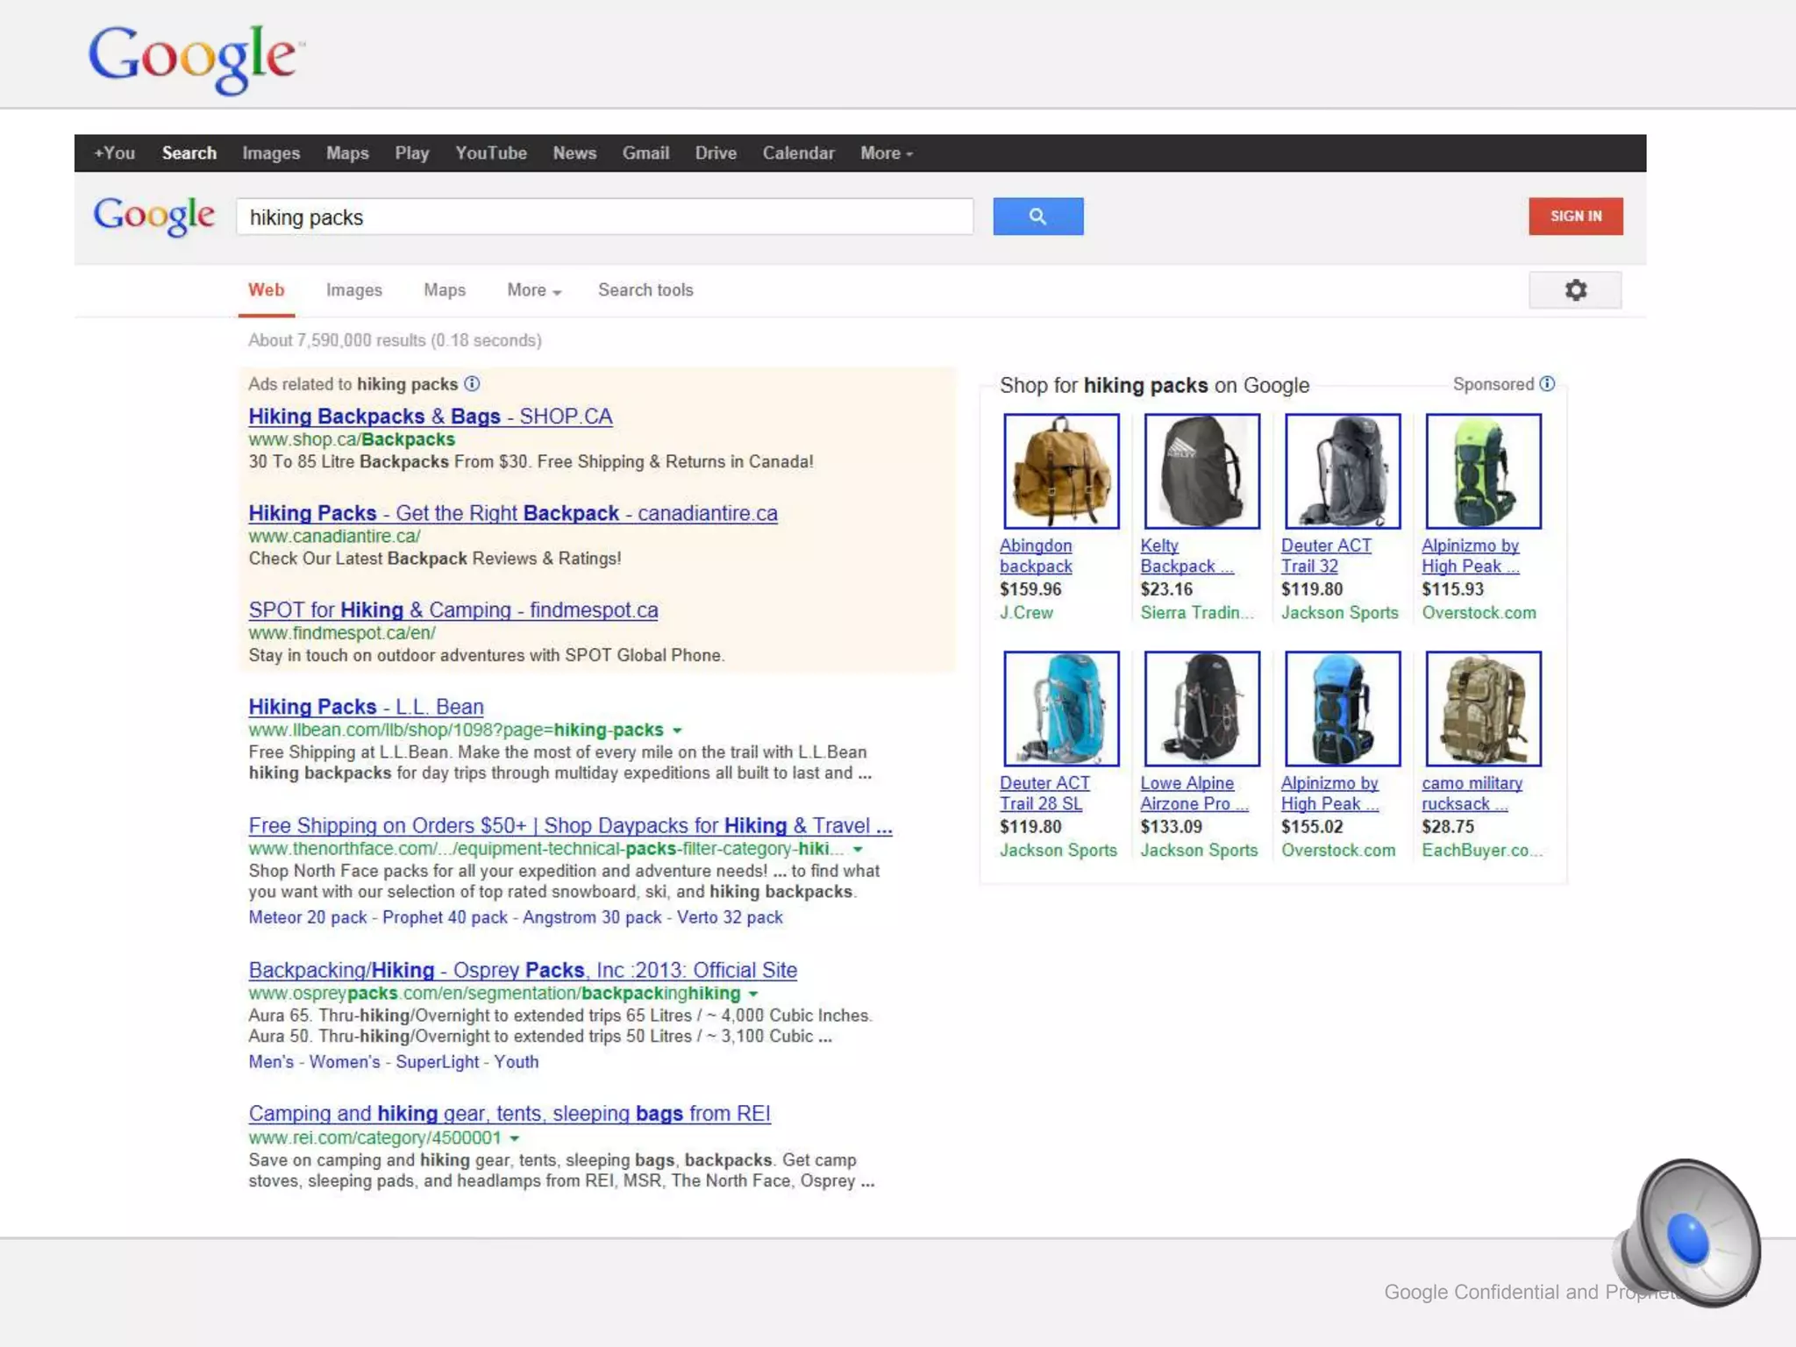The width and height of the screenshot is (1796, 1347).
Task: Open the Osprey SuperLight sitelink
Action: coord(437,1062)
